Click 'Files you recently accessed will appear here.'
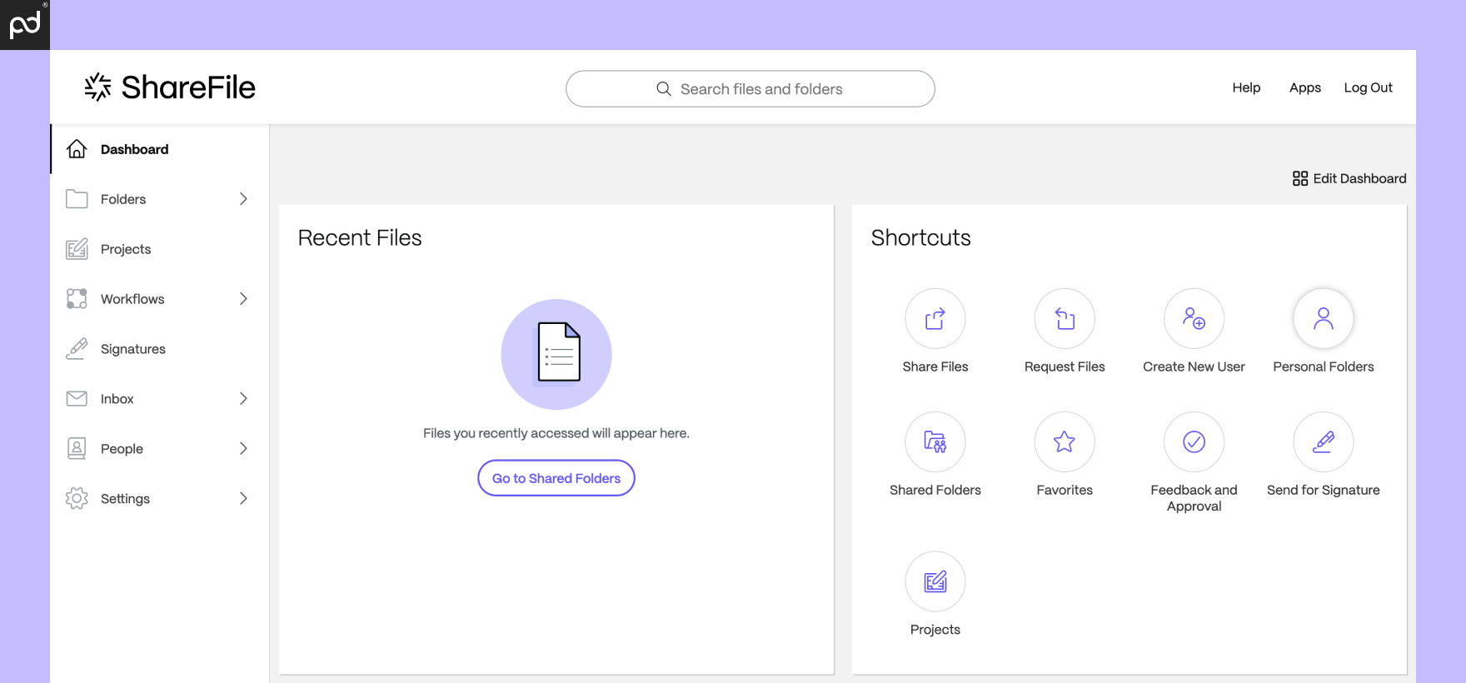Viewport: 1466px width, 683px height. [556, 433]
